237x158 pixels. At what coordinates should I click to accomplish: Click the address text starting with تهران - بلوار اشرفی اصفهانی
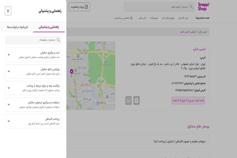point(168,66)
